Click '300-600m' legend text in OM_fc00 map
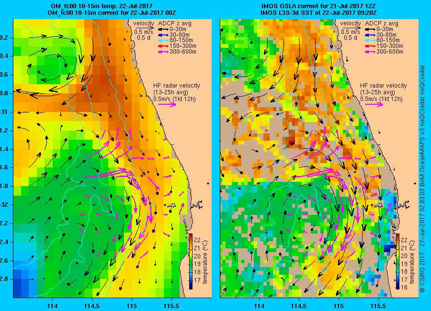 tap(183, 52)
